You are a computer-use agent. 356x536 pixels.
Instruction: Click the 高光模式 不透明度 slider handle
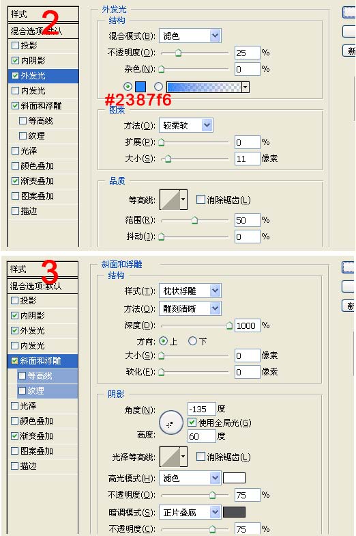[212, 495]
